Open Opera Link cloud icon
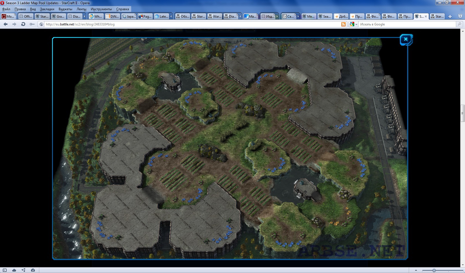Image resolution: width=465 pixels, height=273 pixels. [14, 270]
